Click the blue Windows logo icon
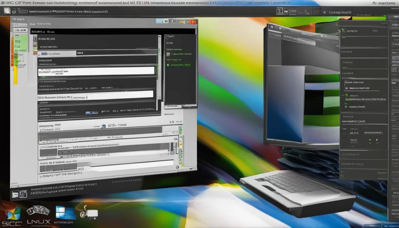Image resolution: width=399 pixels, height=228 pixels. [x=65, y=212]
